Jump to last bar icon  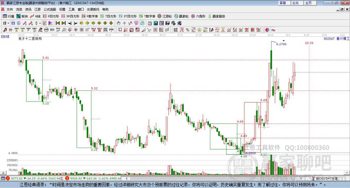[x=64, y=23]
